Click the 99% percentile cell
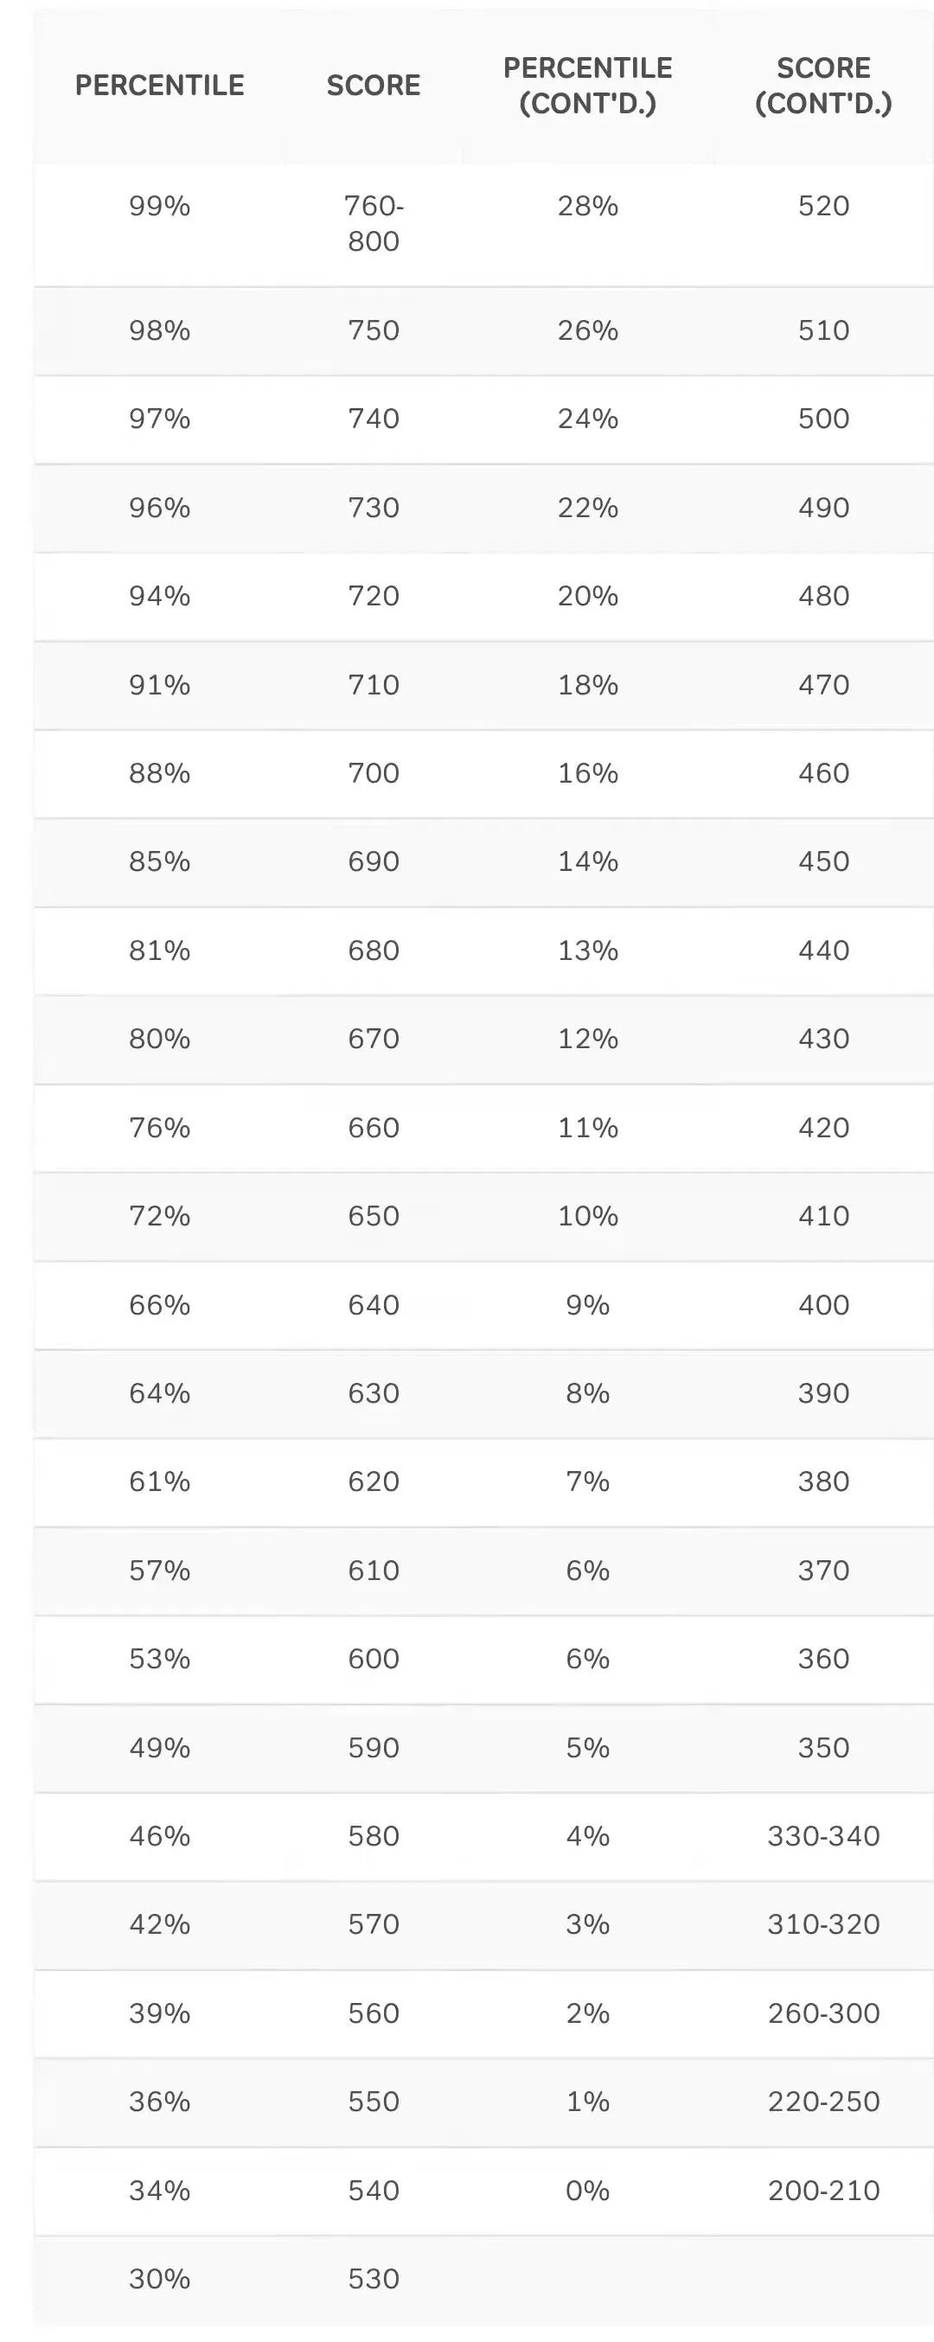The image size is (934, 2342). coord(159,207)
